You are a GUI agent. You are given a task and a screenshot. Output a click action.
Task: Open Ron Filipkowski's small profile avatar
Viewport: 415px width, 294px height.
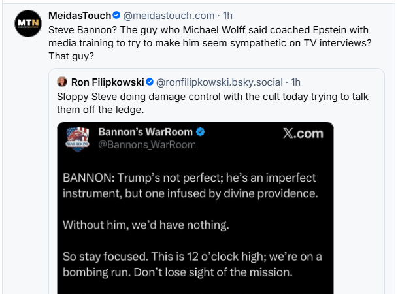(63, 82)
